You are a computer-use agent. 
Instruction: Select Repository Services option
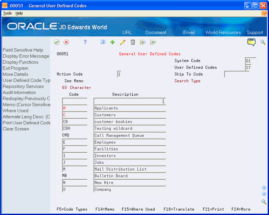(x=23, y=86)
